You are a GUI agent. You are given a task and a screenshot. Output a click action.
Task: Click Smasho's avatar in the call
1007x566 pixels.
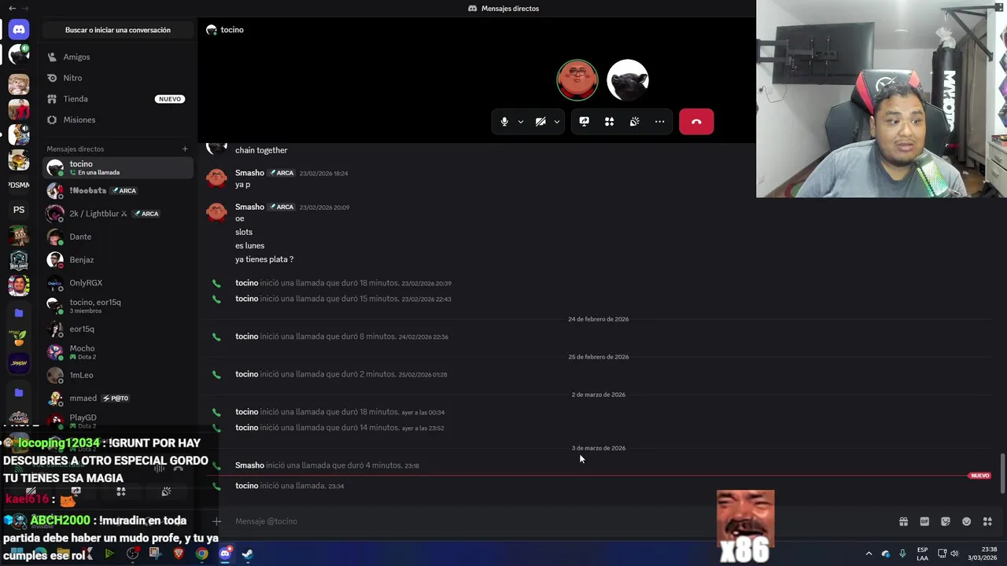577,79
